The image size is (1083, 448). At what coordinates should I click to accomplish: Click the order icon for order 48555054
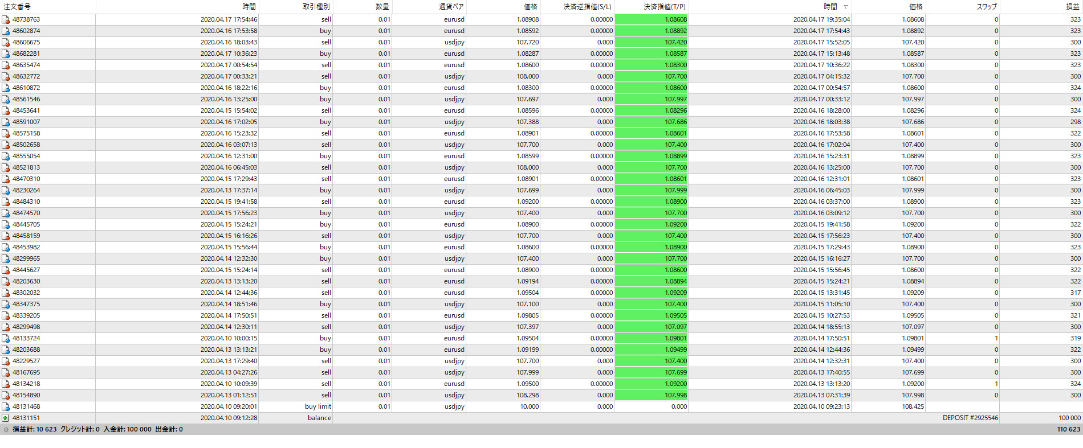pyautogui.click(x=6, y=156)
